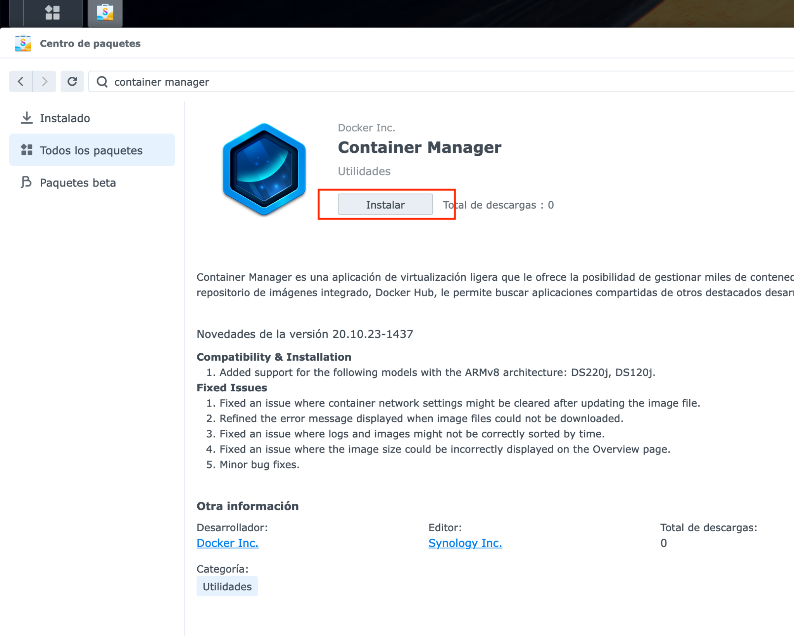This screenshot has width=794, height=636.
Task: Click the Container Manager title
Action: pos(419,147)
